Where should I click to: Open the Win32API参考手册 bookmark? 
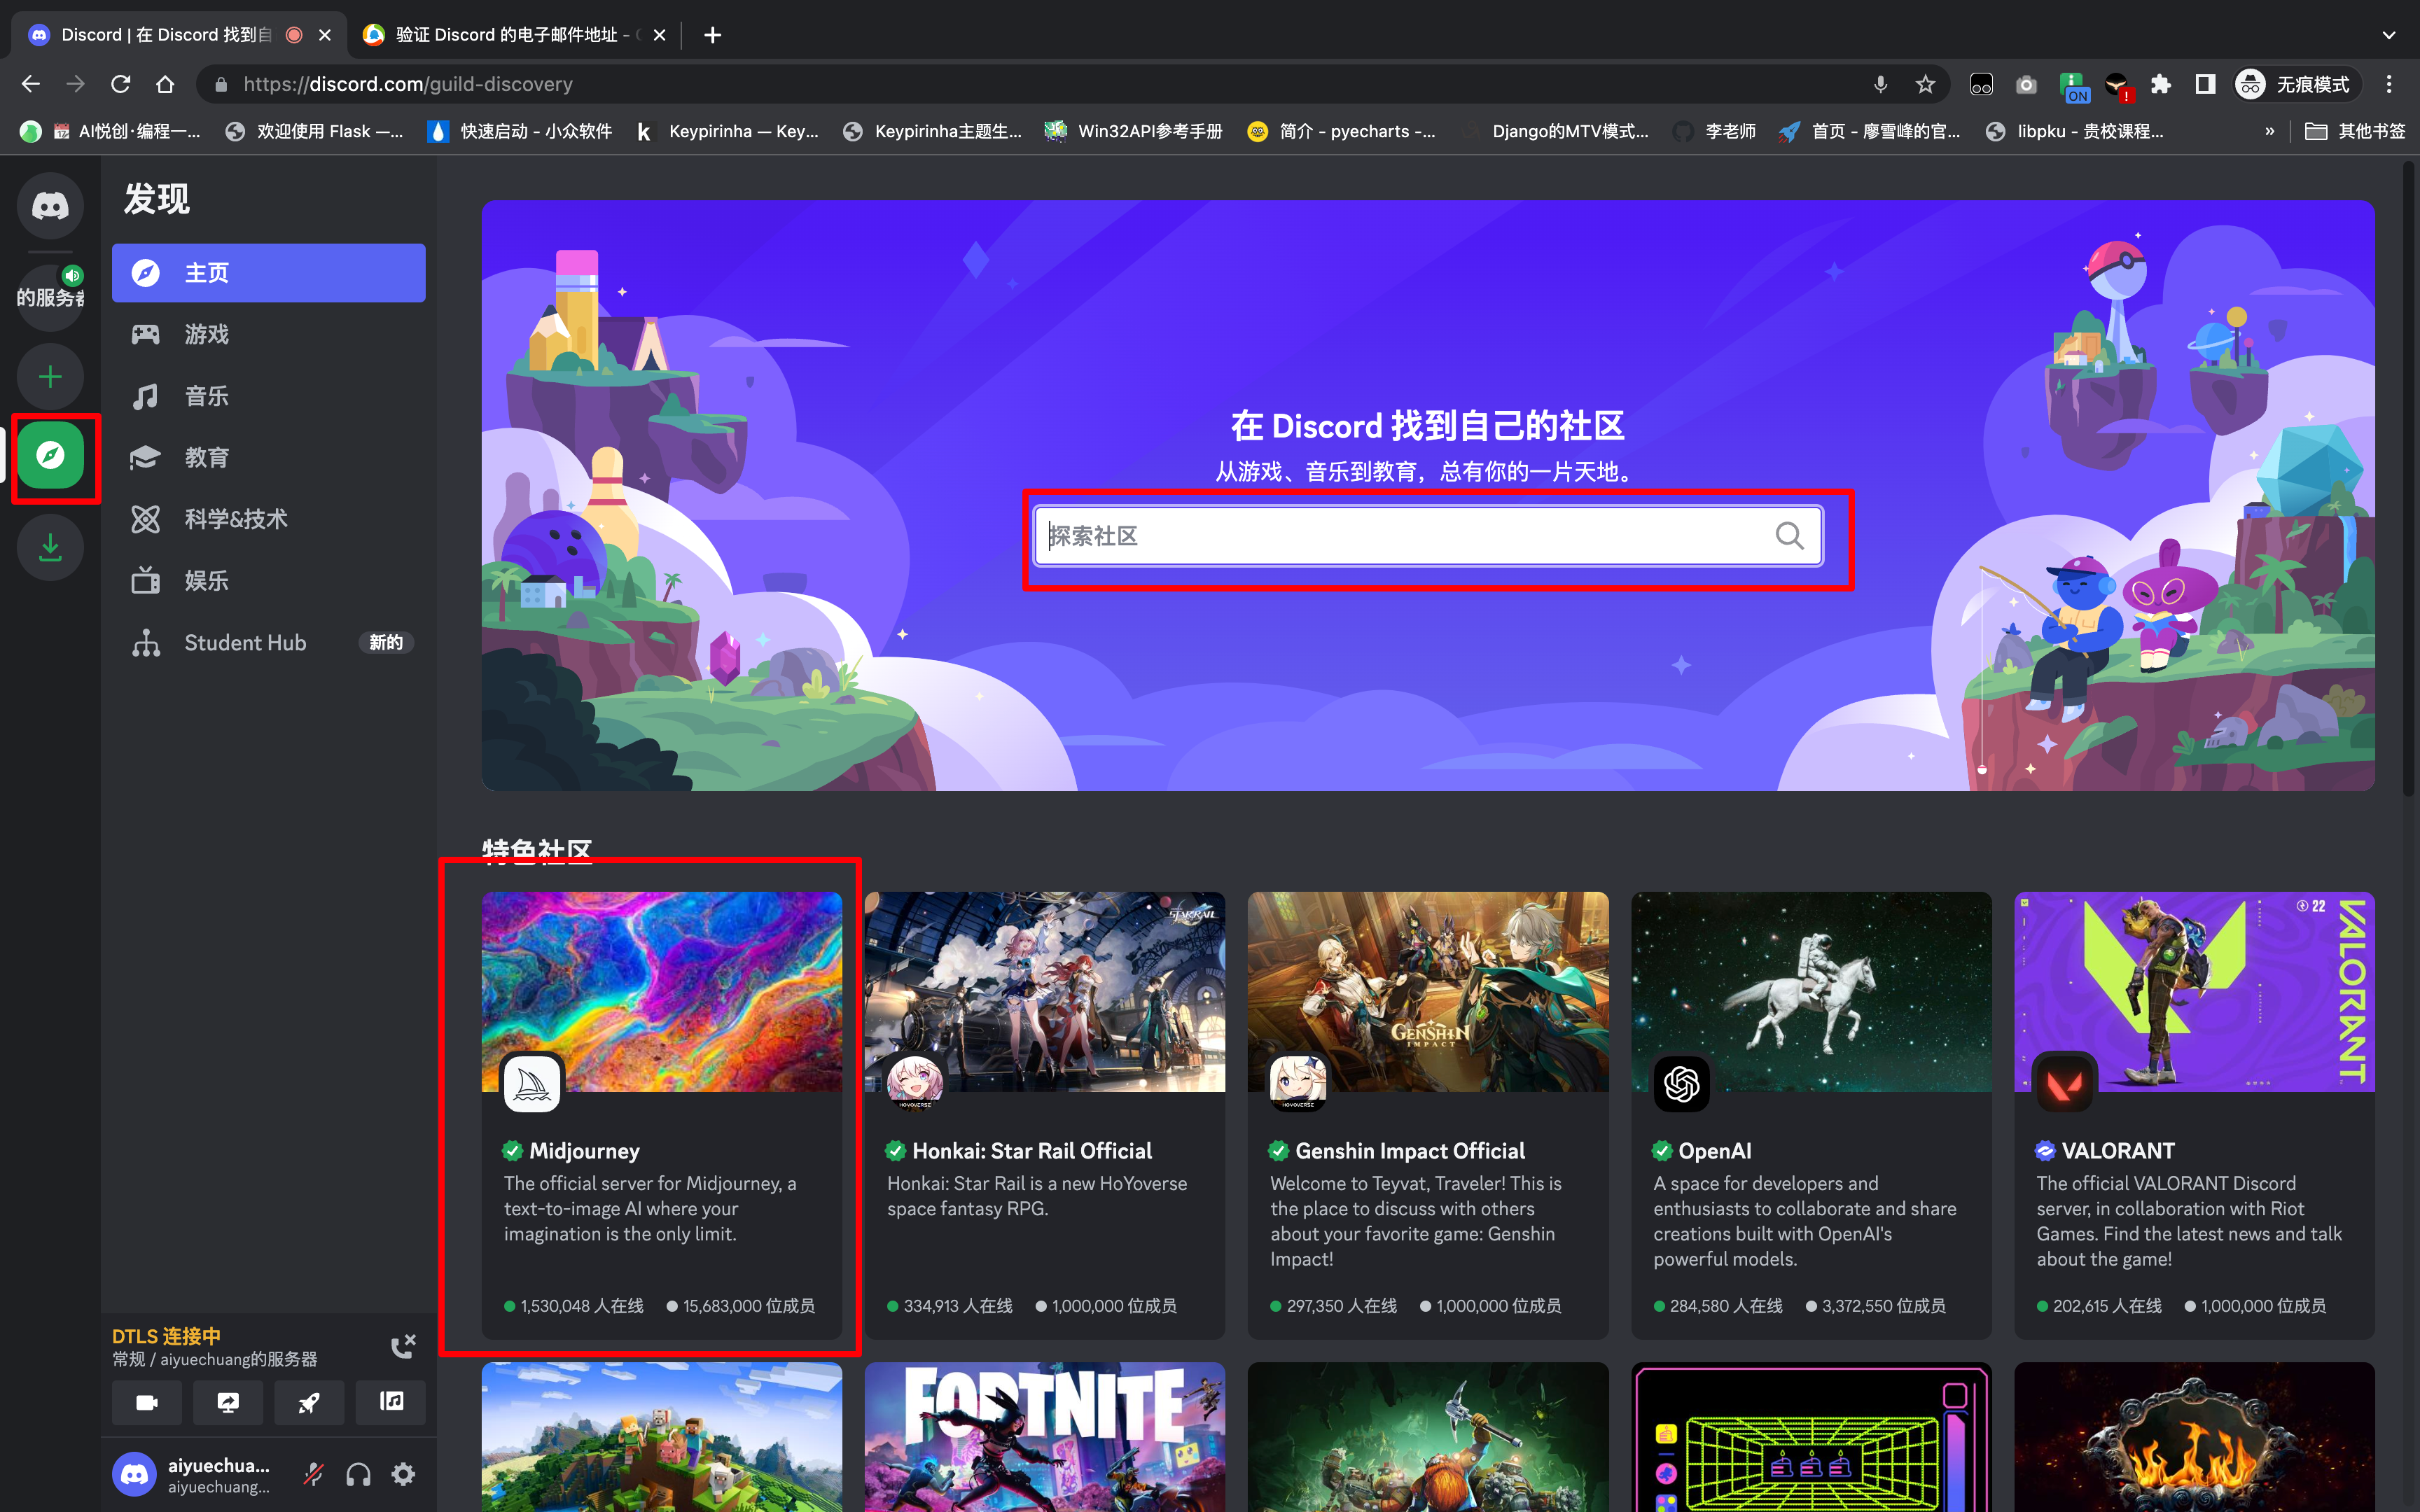click(1133, 131)
